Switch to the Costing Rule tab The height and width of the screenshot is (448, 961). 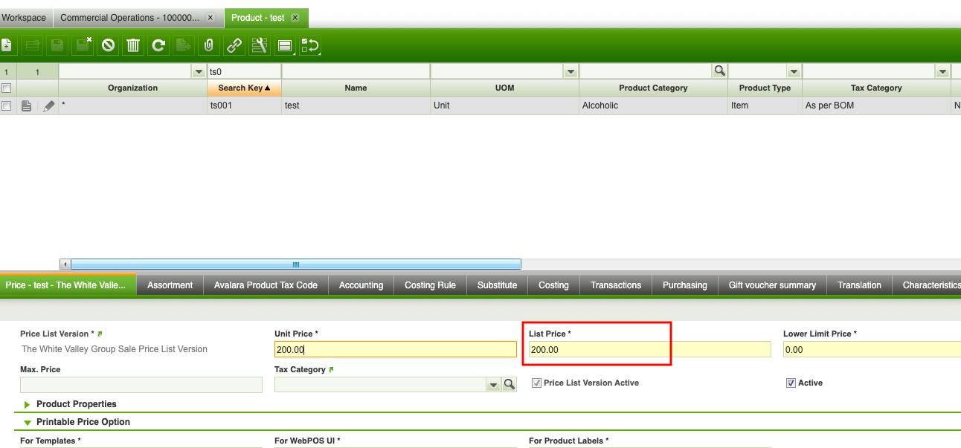coord(430,285)
